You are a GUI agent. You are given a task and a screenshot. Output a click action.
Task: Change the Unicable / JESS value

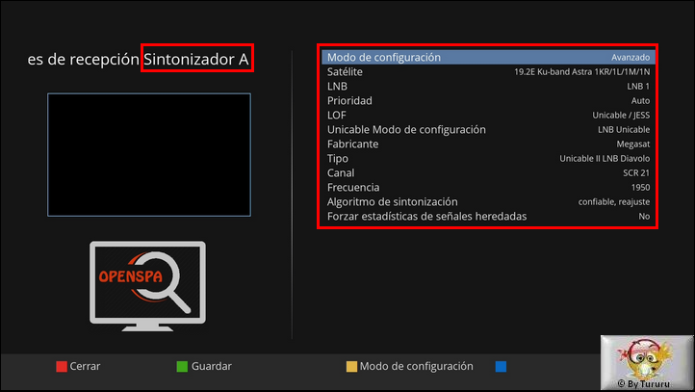pyautogui.click(x=621, y=116)
